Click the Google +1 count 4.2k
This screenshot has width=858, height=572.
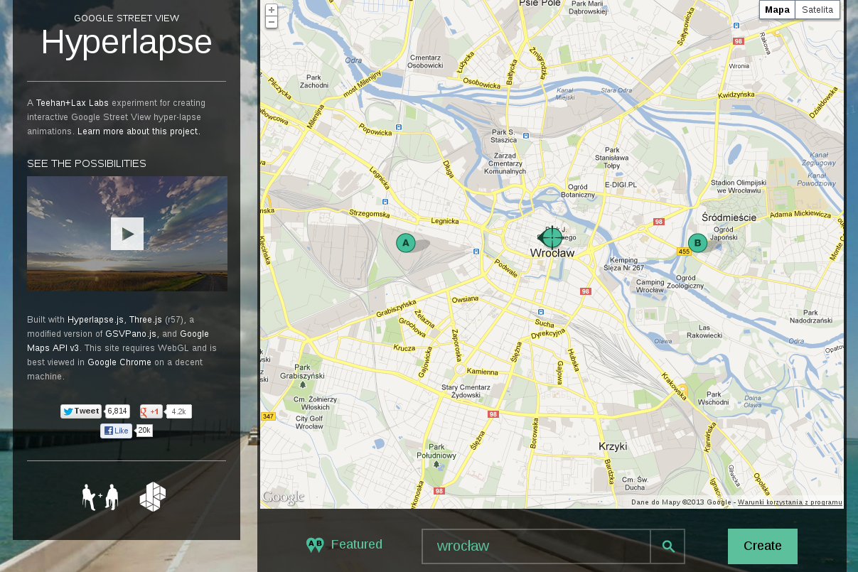(178, 411)
